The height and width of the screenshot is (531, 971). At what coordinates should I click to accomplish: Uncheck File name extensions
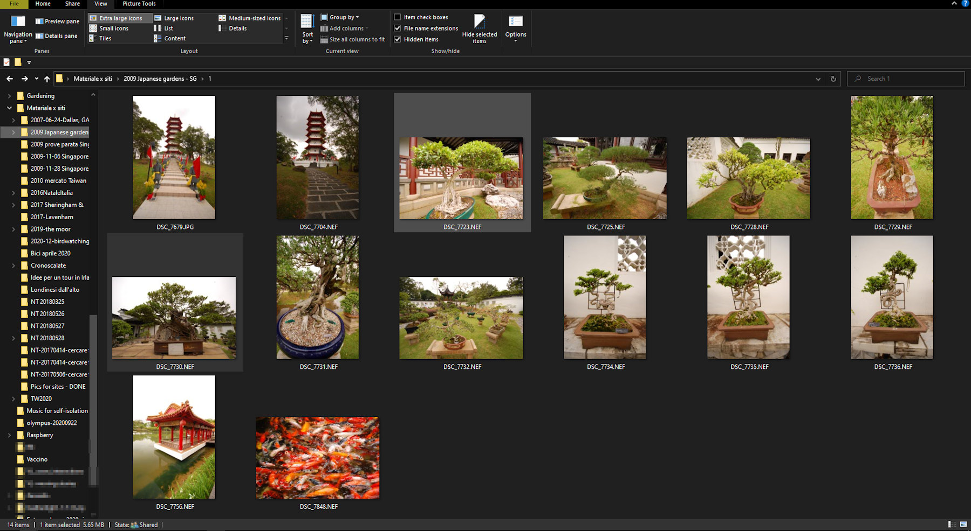398,29
